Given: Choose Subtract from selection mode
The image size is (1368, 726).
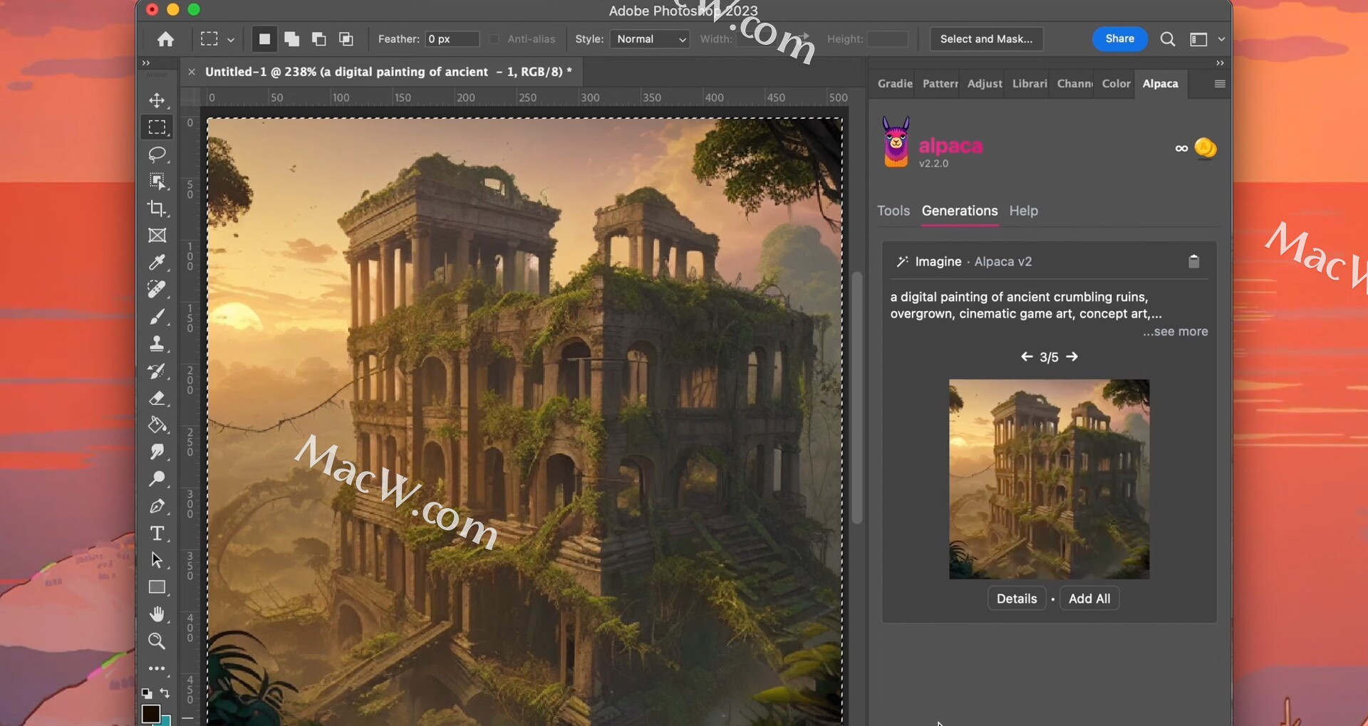Looking at the screenshot, I should [x=318, y=39].
